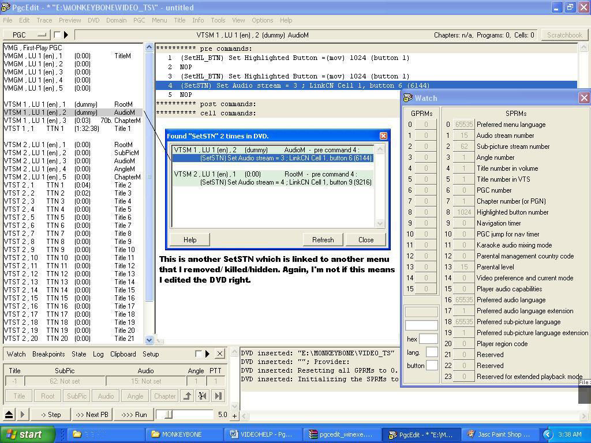Select pre command 2 NOP line
The width and height of the screenshot is (591, 443).
click(x=365, y=67)
